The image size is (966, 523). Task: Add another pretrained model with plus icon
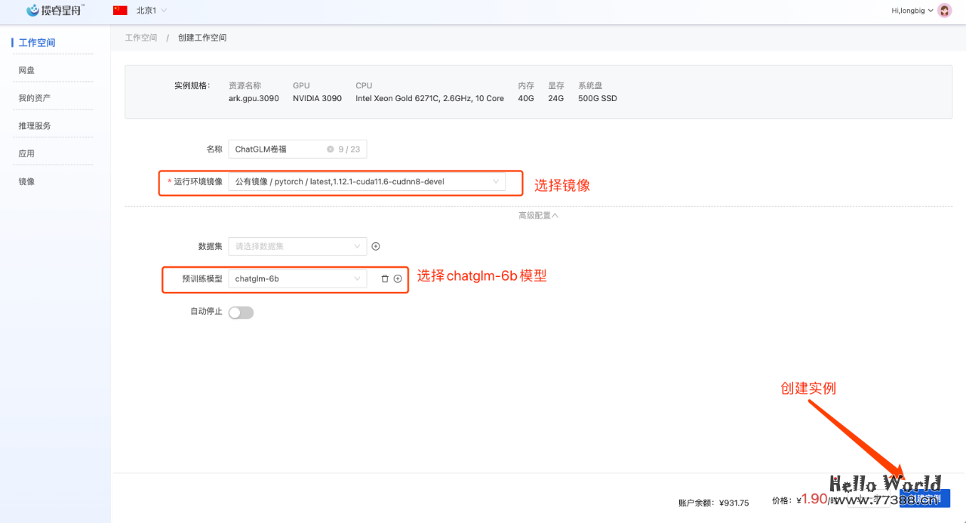coord(398,279)
